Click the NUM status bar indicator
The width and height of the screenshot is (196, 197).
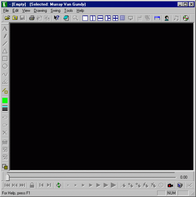171,193
